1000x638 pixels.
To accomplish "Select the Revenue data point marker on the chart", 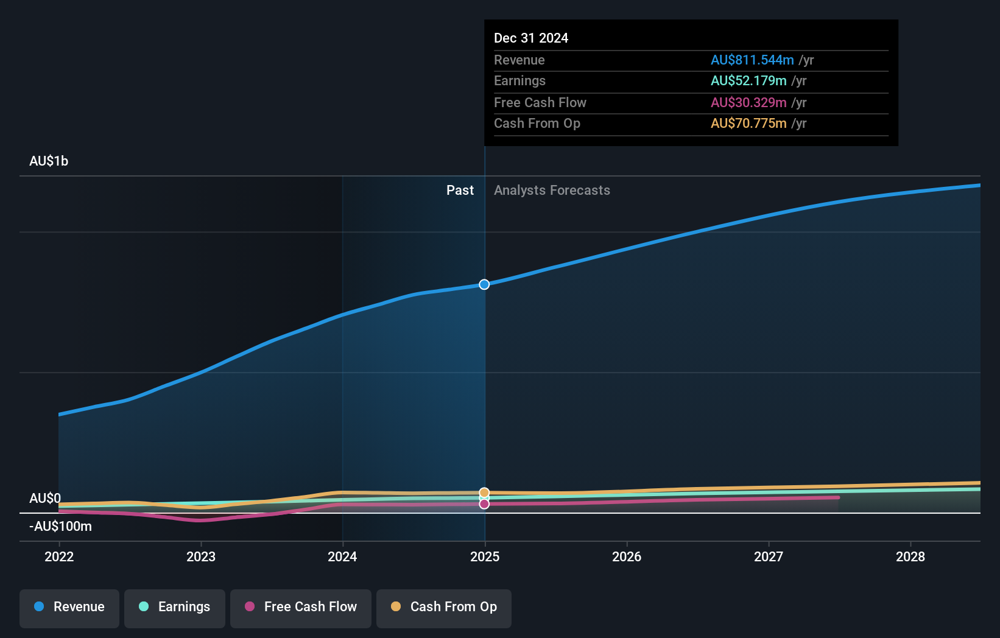I will [484, 284].
